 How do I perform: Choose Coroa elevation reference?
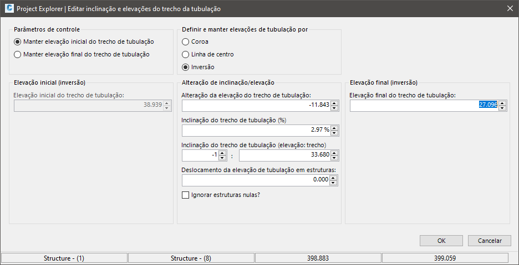point(186,41)
